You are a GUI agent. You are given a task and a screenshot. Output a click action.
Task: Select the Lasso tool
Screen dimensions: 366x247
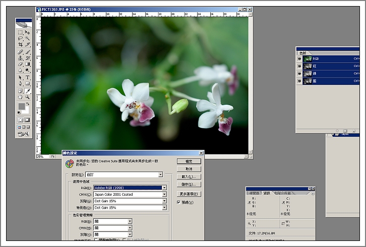[20, 38]
